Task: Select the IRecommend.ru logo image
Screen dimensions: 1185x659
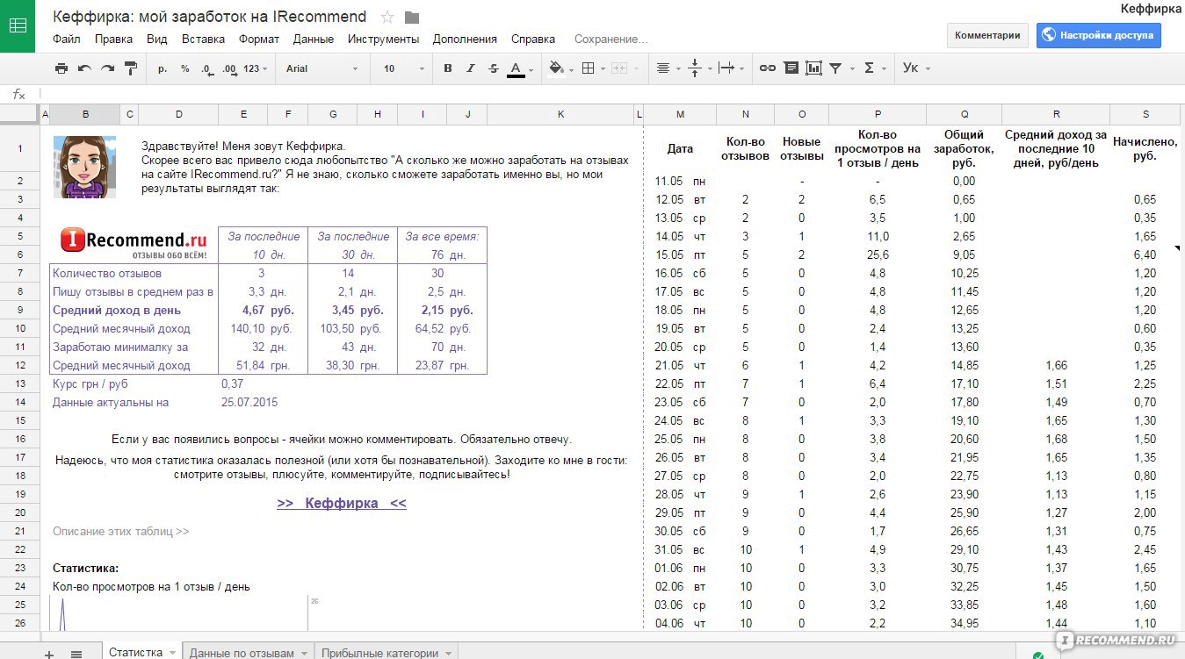Action: (x=134, y=243)
